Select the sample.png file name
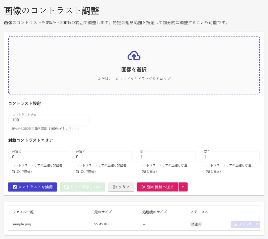The height and width of the screenshot is (239, 268). click(x=21, y=224)
